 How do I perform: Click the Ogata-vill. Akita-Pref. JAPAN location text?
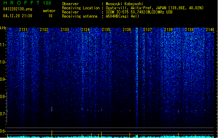pyautogui.click(x=155, y=8)
